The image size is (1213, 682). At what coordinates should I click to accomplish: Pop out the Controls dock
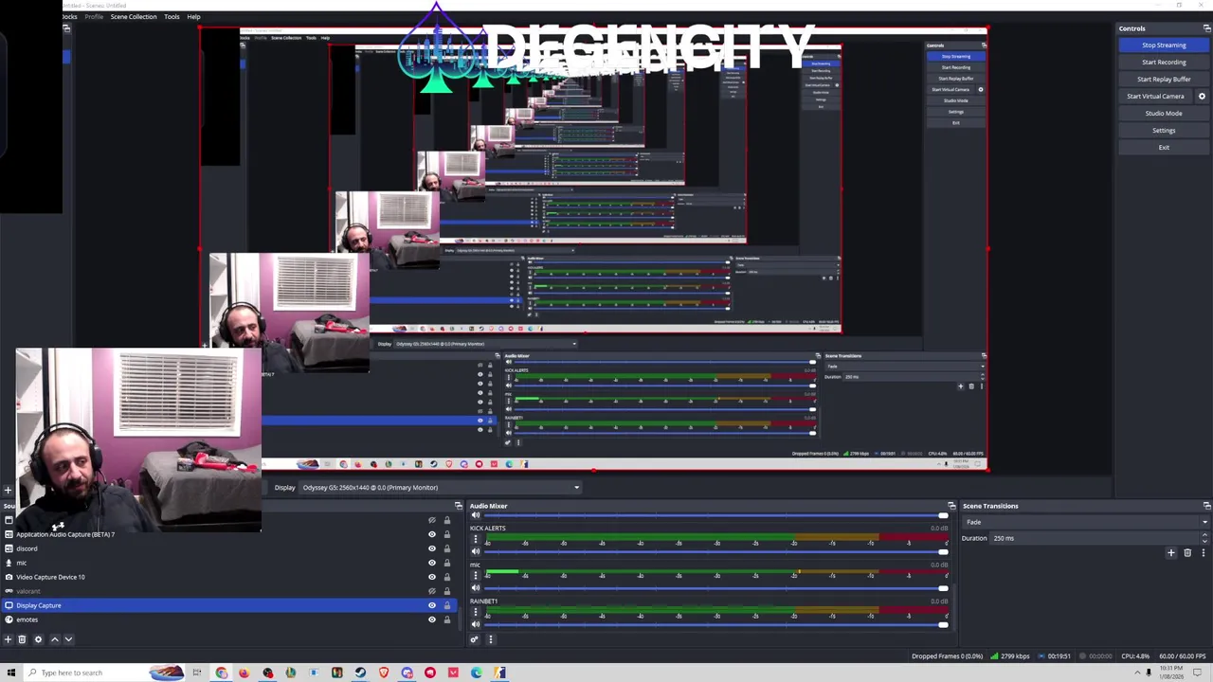pyautogui.click(x=1206, y=28)
